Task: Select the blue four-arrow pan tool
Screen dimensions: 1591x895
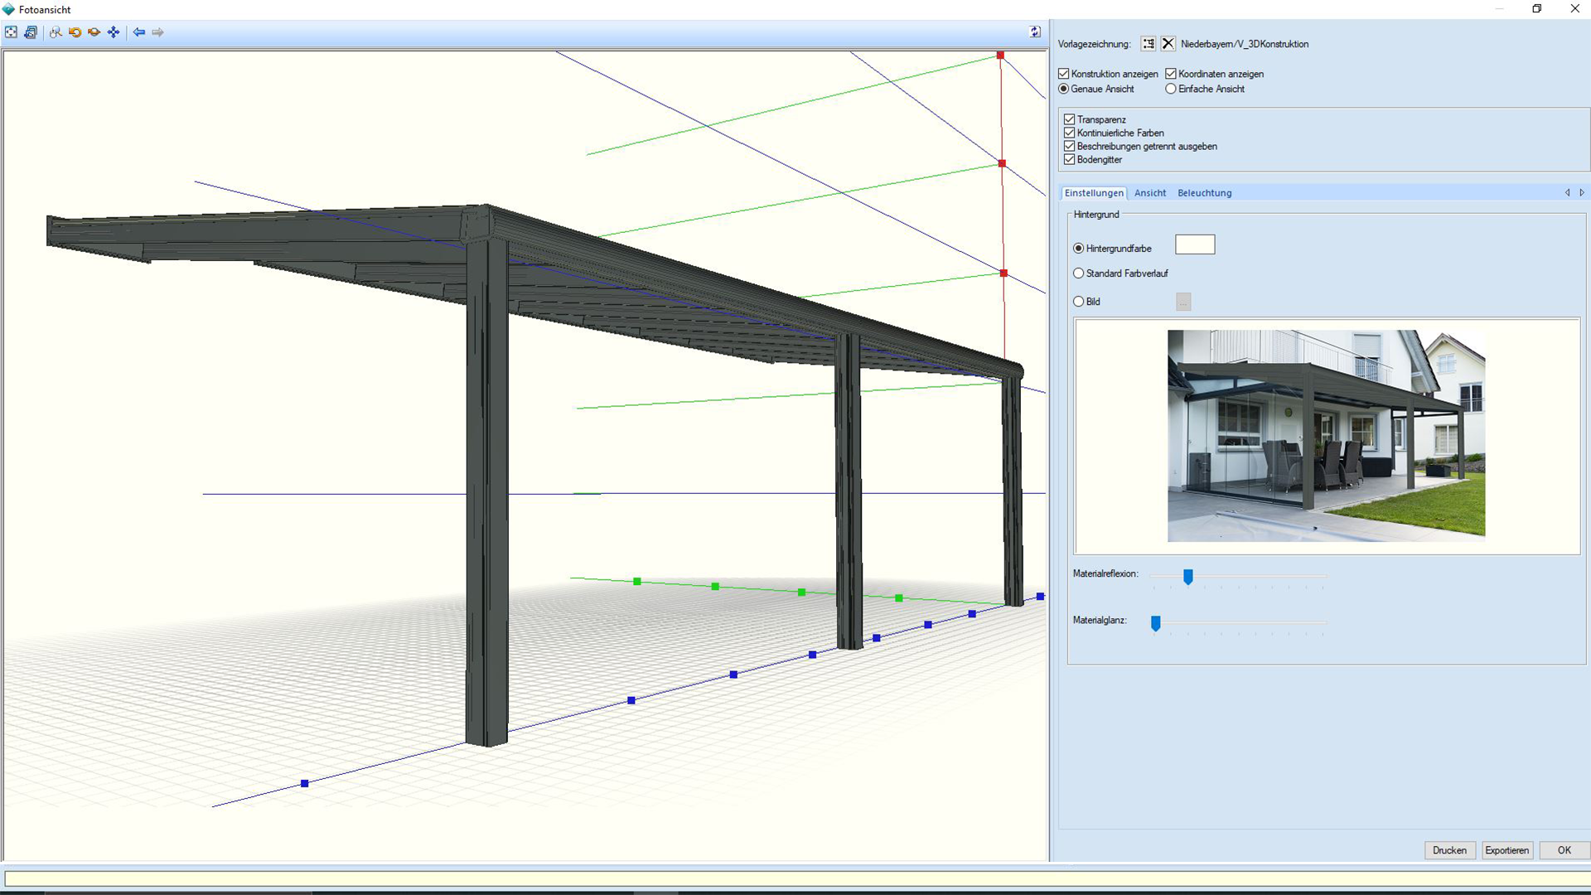Action: click(x=114, y=32)
